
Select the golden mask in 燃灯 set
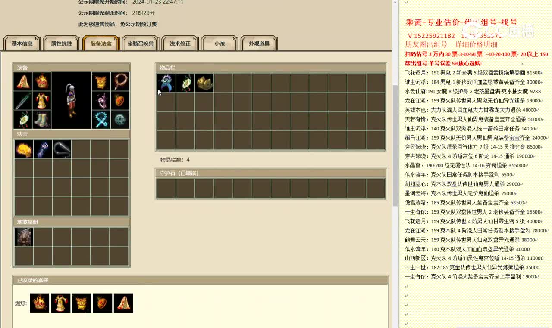pyautogui.click(x=82, y=303)
